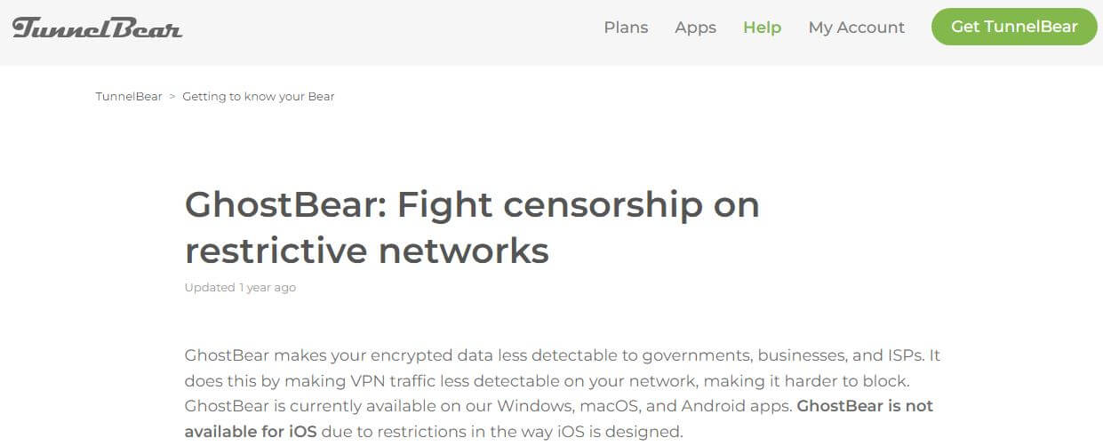Screen dimensions: 1103x446
Task: Click the GhostBear: Fight censorship heading line
Action: (472, 205)
